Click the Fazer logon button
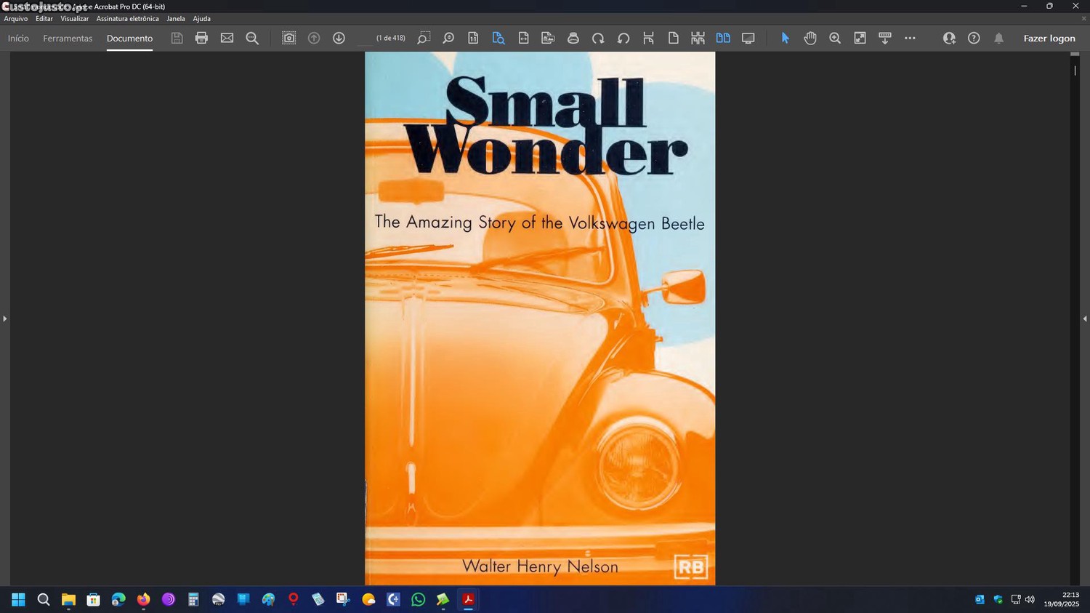The height and width of the screenshot is (613, 1090). [1049, 39]
